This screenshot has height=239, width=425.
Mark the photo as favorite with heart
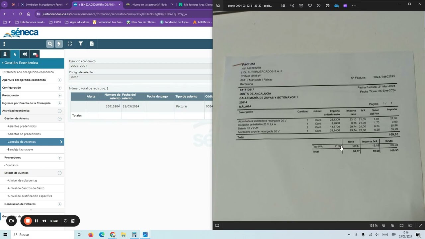(310, 6)
